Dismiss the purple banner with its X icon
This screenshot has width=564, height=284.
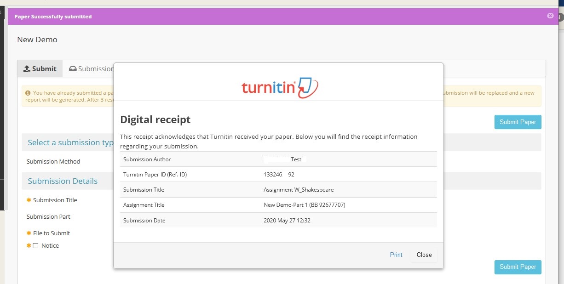coord(550,16)
